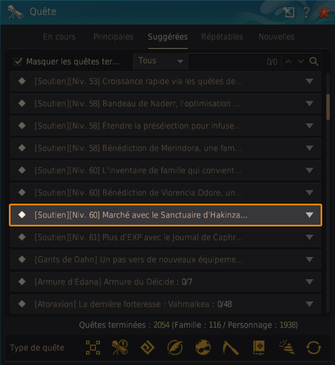Click the red starfish icon
The width and height of the screenshot is (335, 365).
pos(324,12)
